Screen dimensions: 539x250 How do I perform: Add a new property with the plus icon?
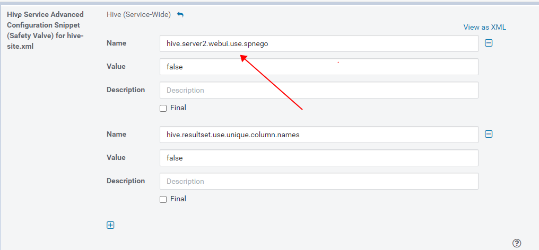click(x=110, y=225)
